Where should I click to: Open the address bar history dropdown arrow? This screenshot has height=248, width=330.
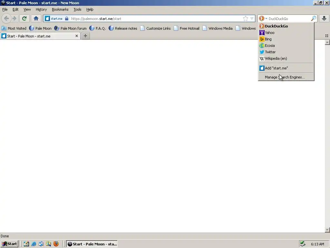tap(252, 18)
